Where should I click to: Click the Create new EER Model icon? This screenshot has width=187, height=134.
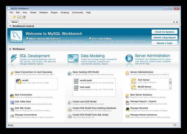point(70,103)
